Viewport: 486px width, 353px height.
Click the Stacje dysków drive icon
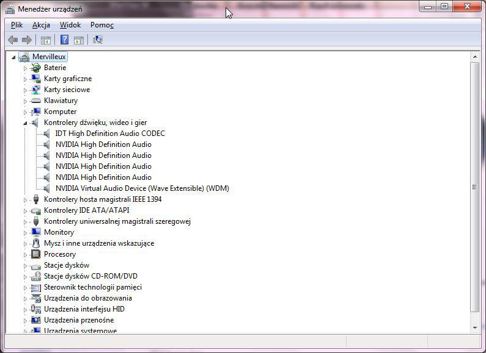tap(36, 266)
